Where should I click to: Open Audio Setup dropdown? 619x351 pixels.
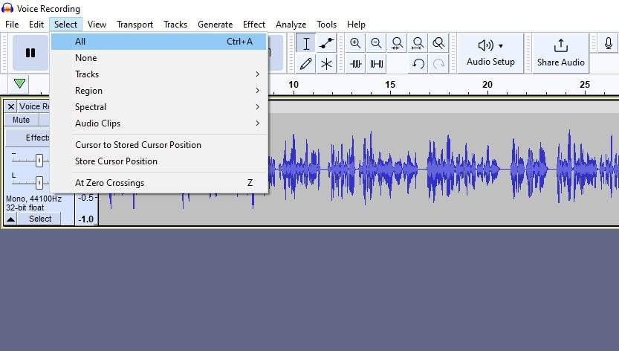[490, 53]
